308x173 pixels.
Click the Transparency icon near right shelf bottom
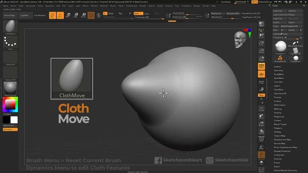pos(261,147)
